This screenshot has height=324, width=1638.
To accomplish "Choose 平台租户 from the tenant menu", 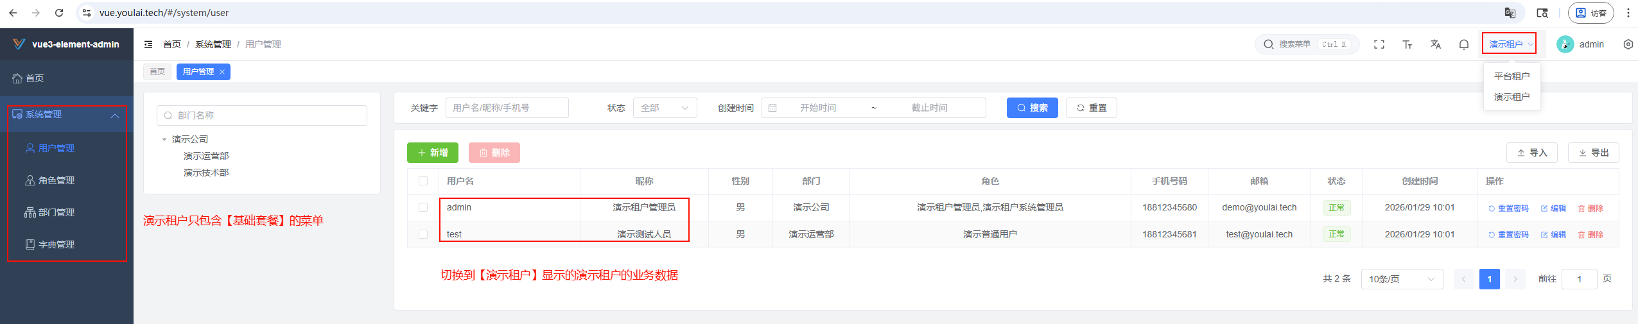I will (1512, 76).
